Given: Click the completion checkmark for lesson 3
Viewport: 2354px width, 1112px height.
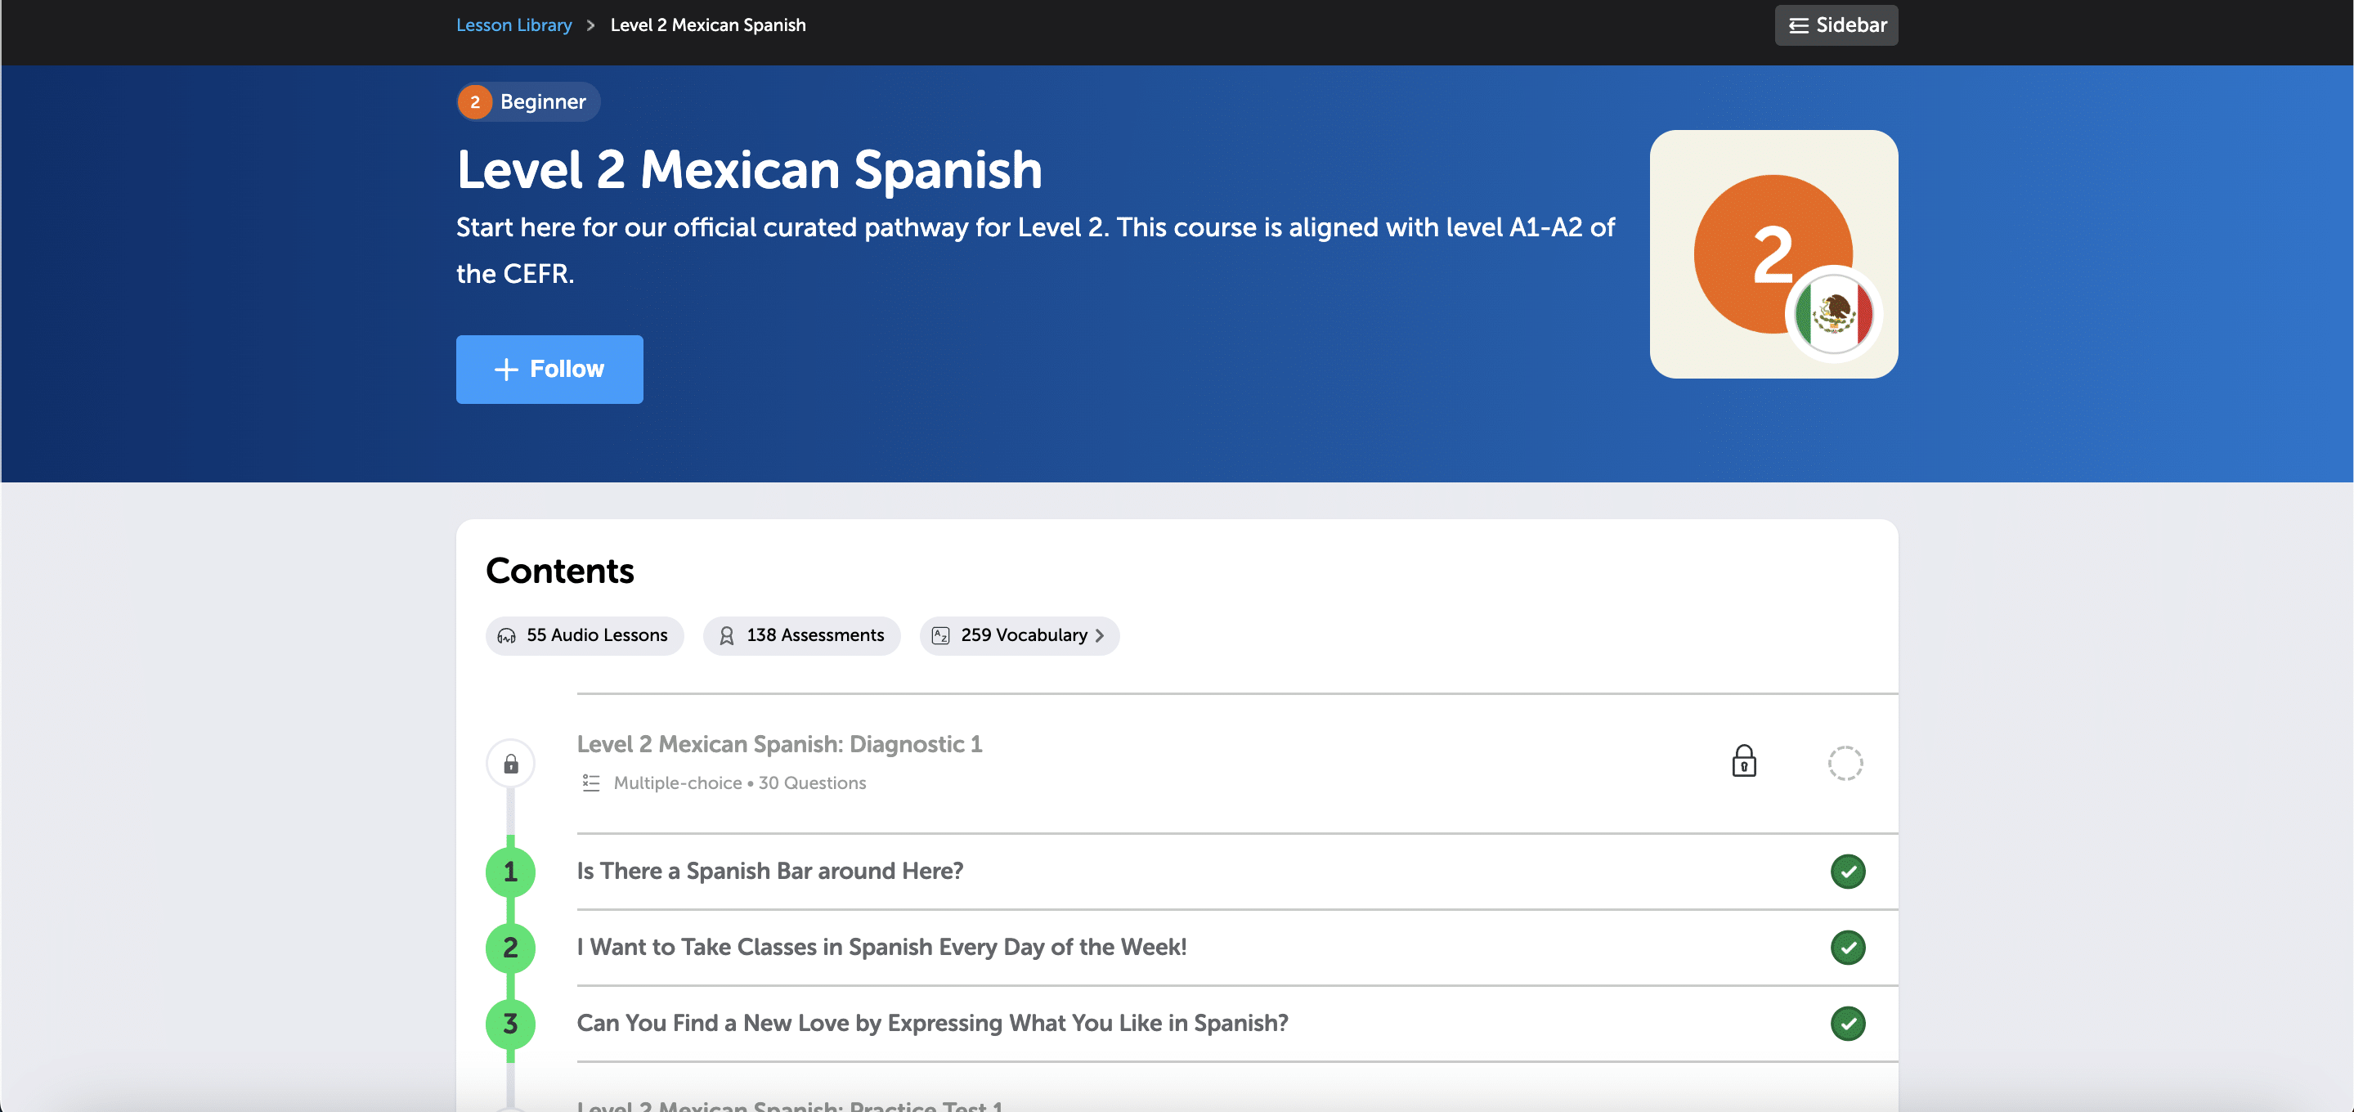Looking at the screenshot, I should 1848,1022.
